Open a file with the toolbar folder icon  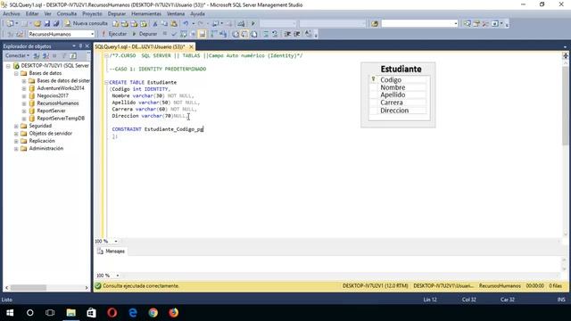coord(37,24)
